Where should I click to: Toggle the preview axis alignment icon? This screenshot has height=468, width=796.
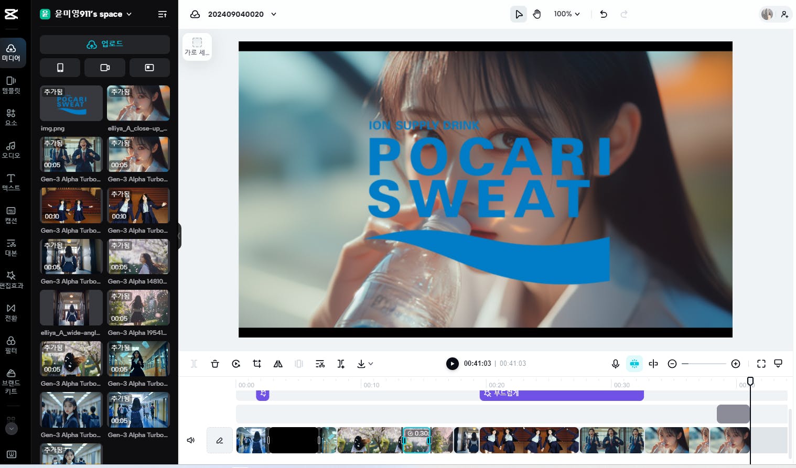[x=653, y=364]
